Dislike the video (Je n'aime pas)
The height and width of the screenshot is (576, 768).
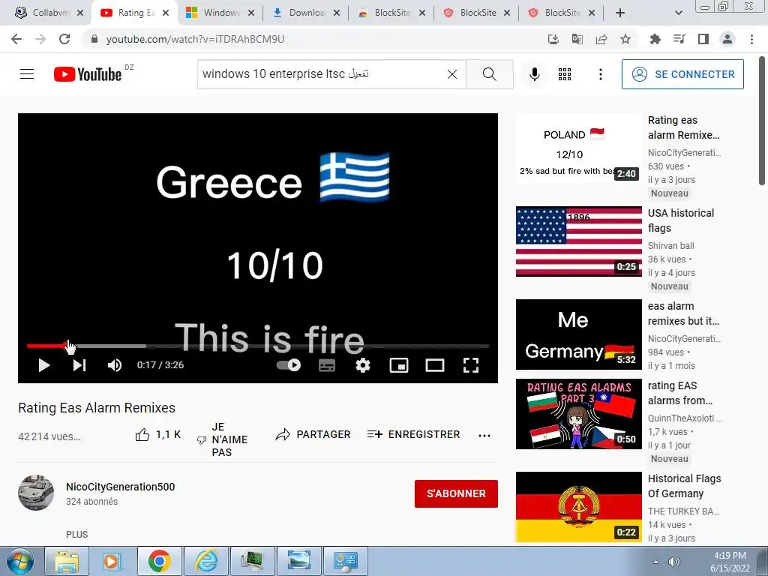tap(222, 439)
